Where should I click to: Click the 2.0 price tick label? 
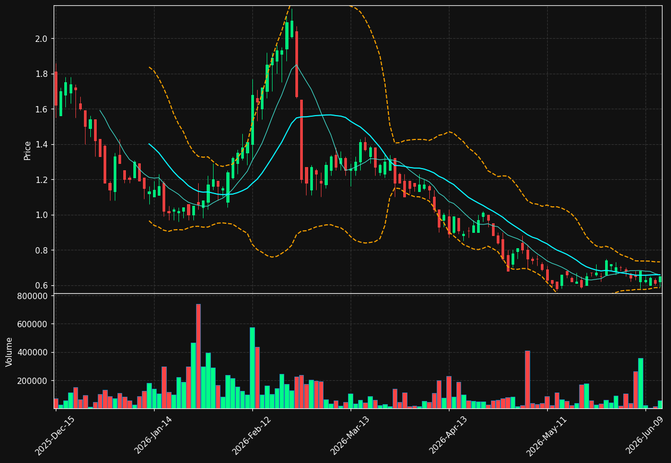pos(41,39)
